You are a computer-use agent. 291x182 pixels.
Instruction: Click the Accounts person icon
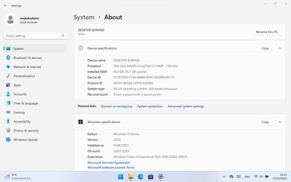tap(8, 94)
